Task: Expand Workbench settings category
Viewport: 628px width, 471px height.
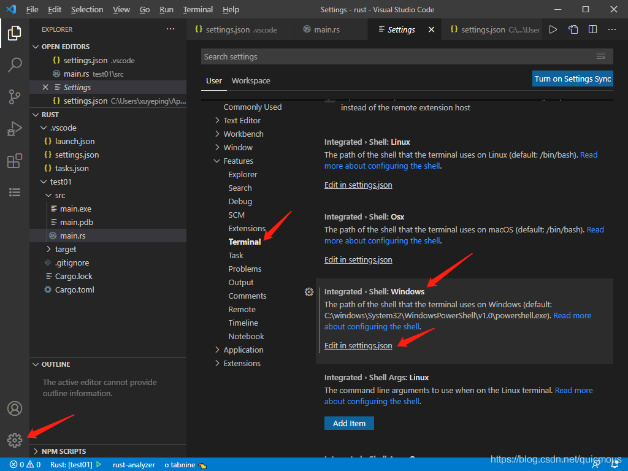Action: coord(217,134)
